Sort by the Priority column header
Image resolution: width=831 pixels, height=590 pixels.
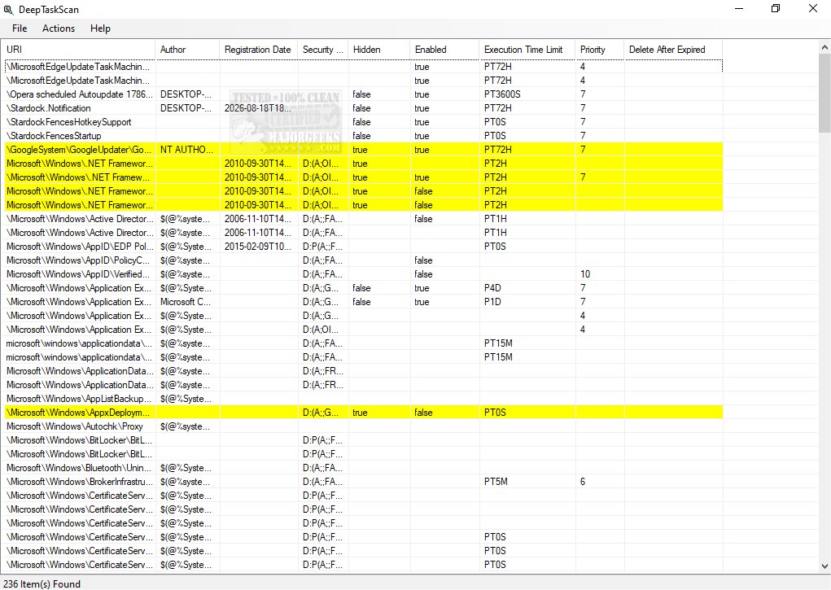tap(599, 50)
